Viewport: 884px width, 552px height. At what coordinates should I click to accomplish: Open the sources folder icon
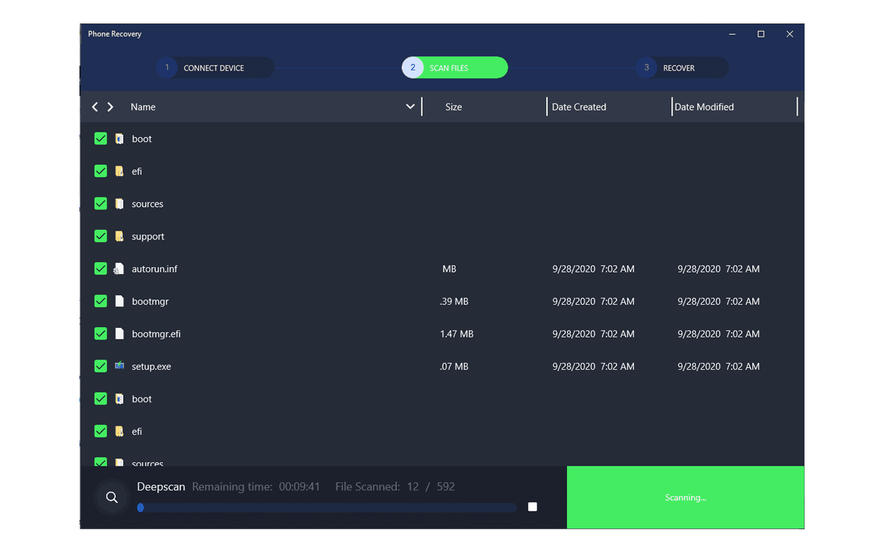118,204
